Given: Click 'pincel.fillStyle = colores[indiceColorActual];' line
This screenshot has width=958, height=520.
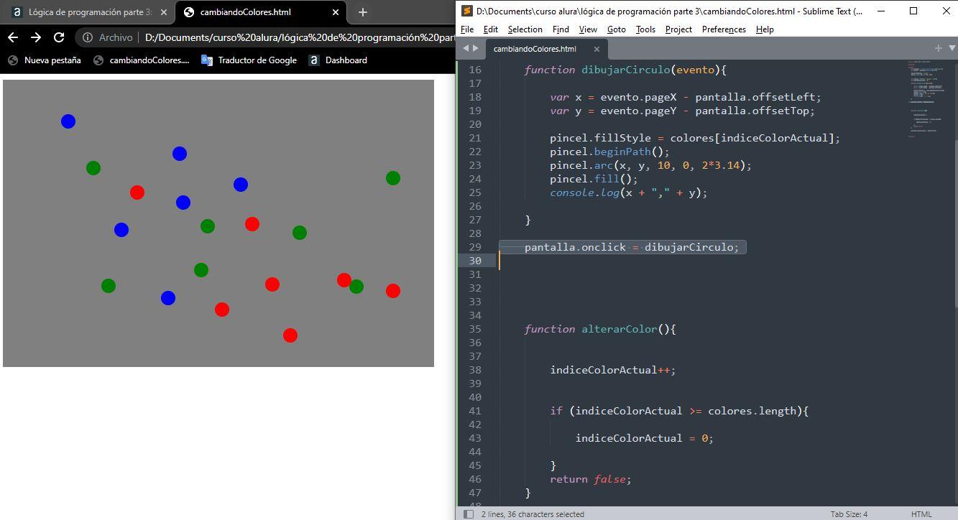Looking at the screenshot, I should [695, 138].
